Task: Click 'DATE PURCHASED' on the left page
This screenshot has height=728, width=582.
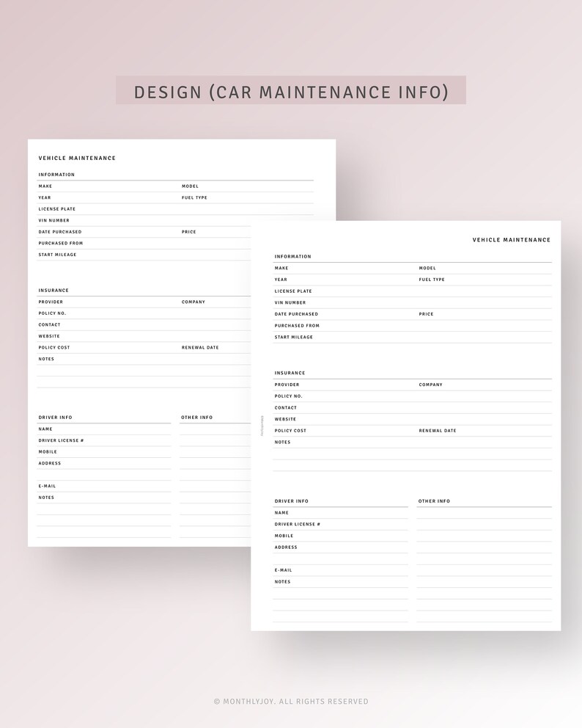Action: (60, 232)
